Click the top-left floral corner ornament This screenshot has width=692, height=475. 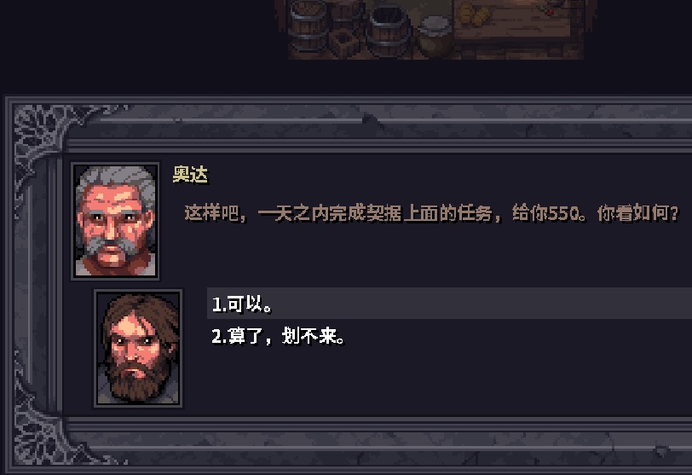[41, 131]
